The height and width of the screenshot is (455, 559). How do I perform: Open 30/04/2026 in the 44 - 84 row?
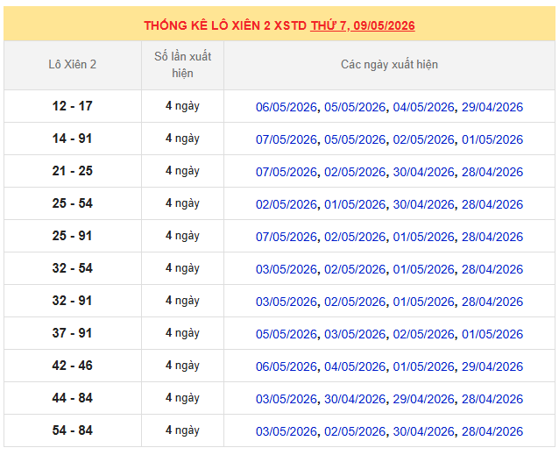[x=355, y=399]
